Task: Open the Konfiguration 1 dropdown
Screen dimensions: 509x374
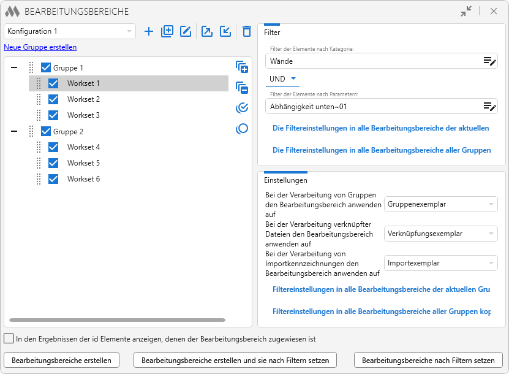Action: click(x=70, y=31)
